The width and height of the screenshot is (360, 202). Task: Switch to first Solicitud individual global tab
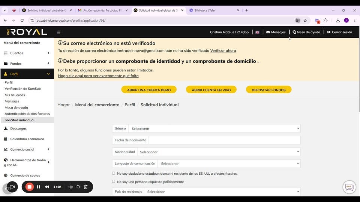(x=47, y=10)
